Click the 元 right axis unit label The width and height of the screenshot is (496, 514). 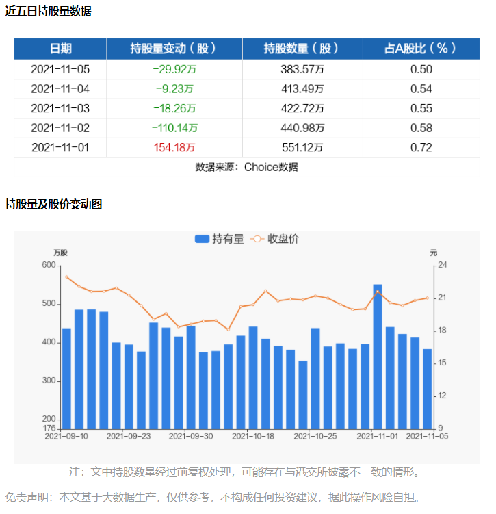coord(434,253)
